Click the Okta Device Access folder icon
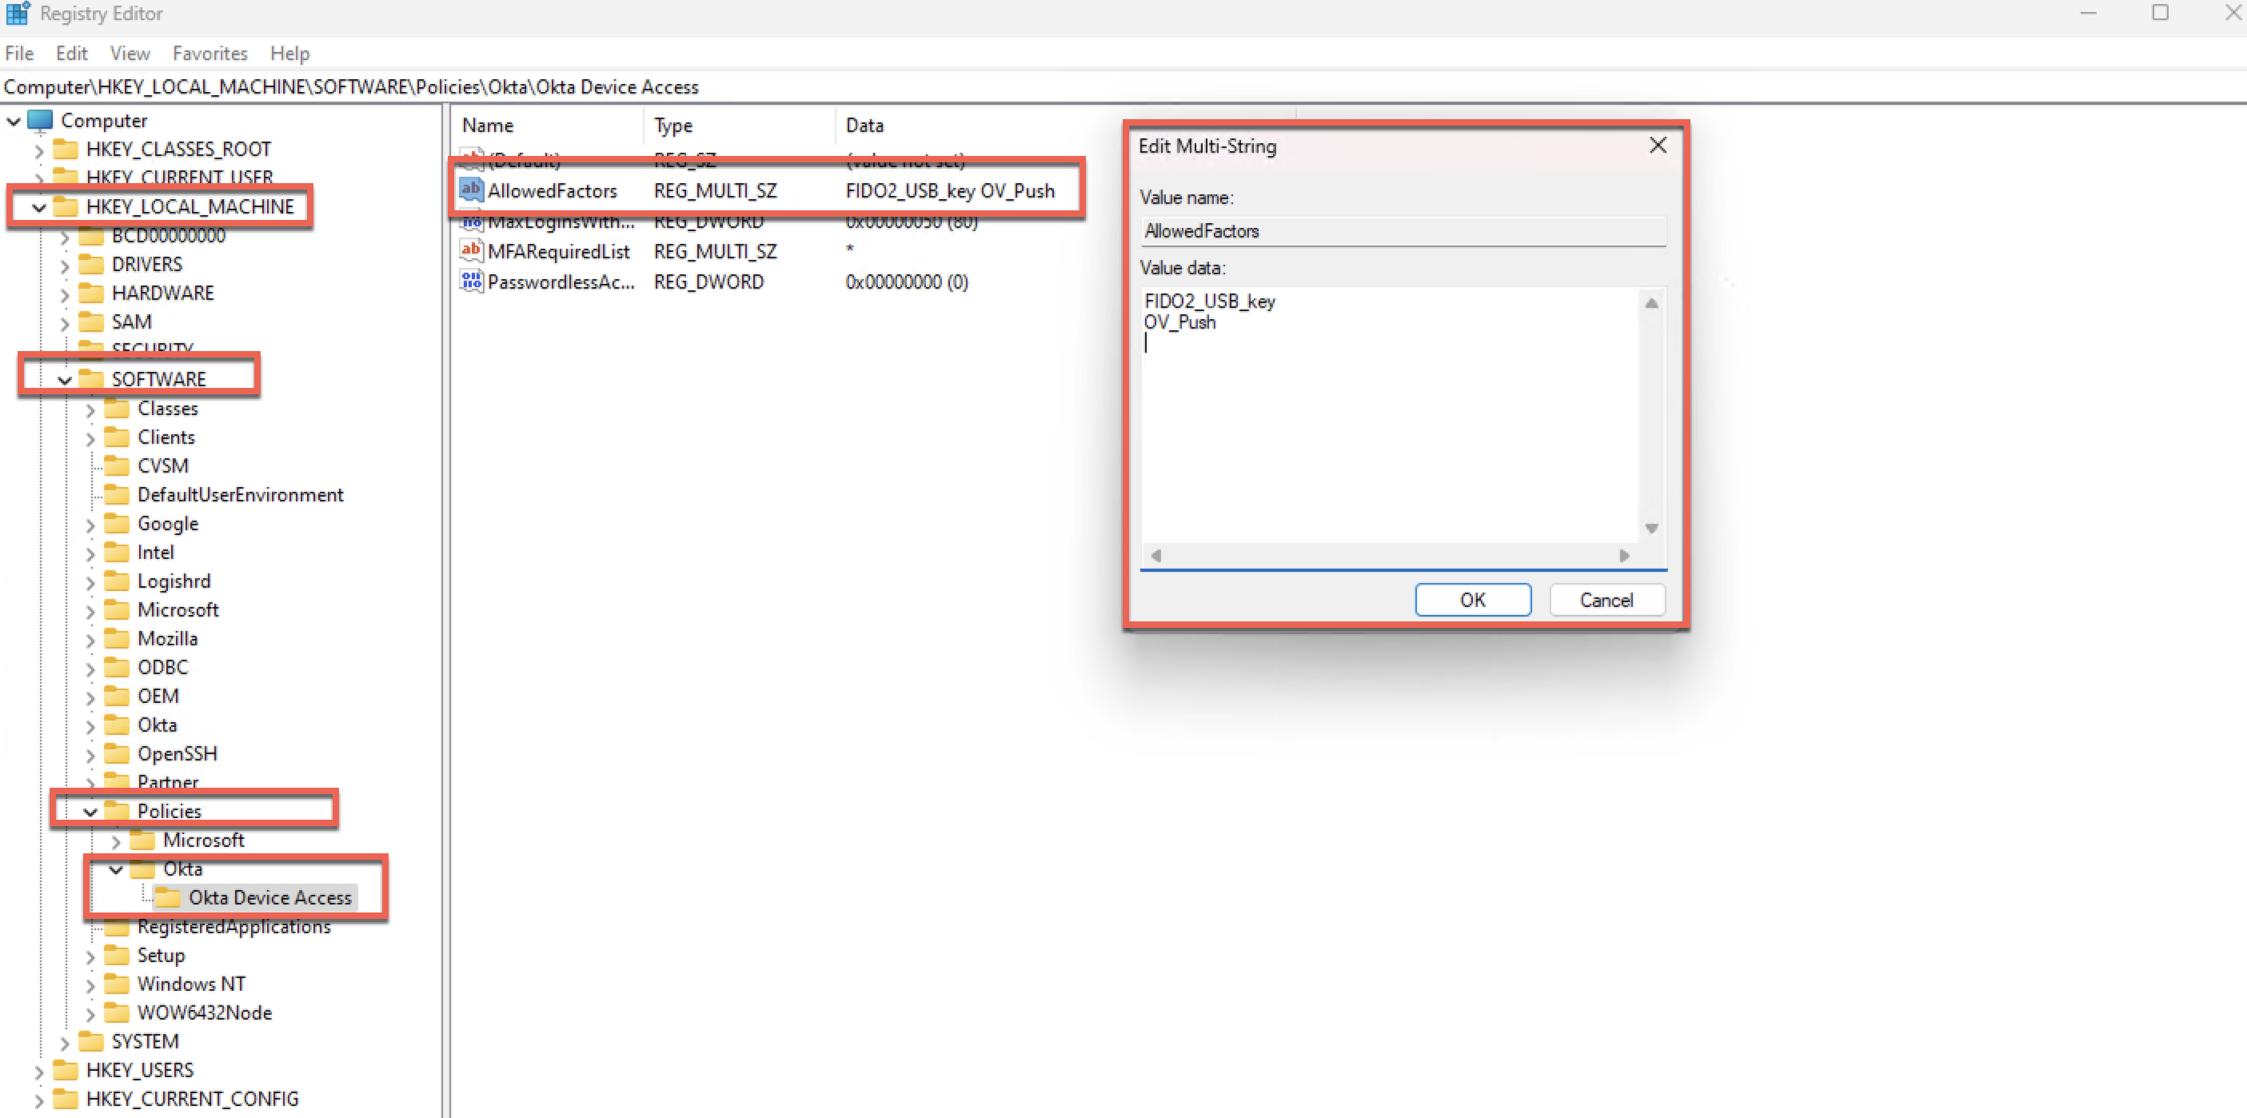 (167, 897)
